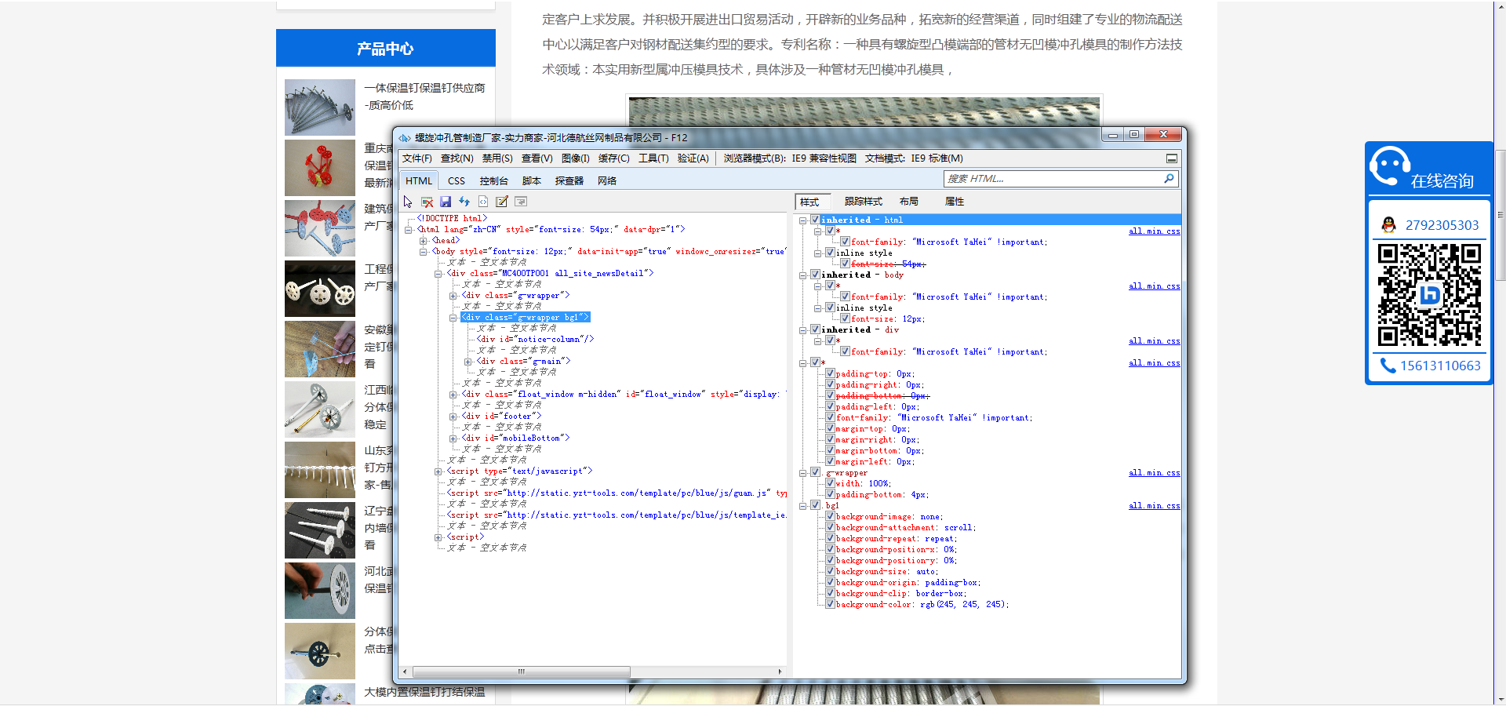Click the QQ penguin icon
The width and height of the screenshot is (1506, 706).
[1389, 225]
